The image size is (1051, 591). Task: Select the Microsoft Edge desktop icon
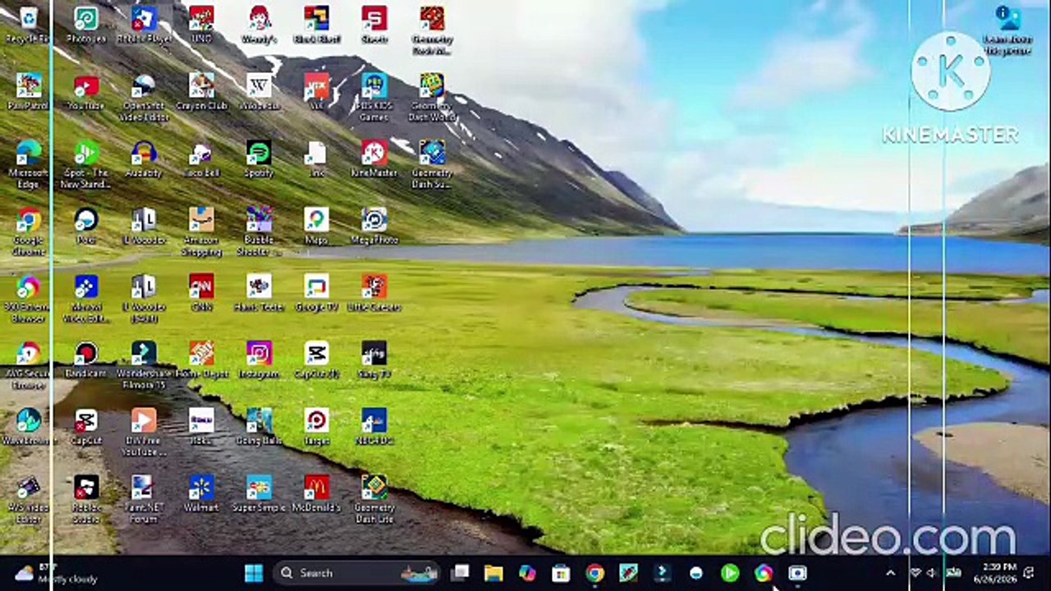(28, 163)
